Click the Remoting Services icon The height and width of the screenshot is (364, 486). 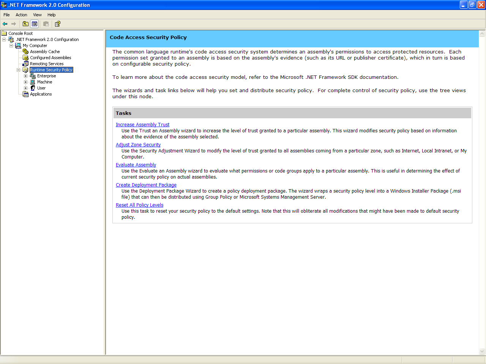pos(25,64)
